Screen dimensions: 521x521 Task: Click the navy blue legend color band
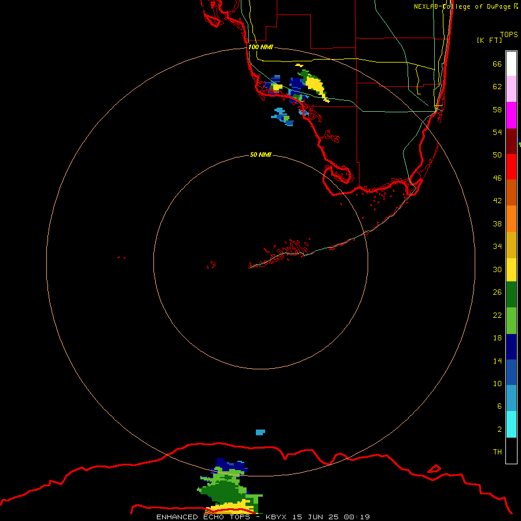(511, 347)
